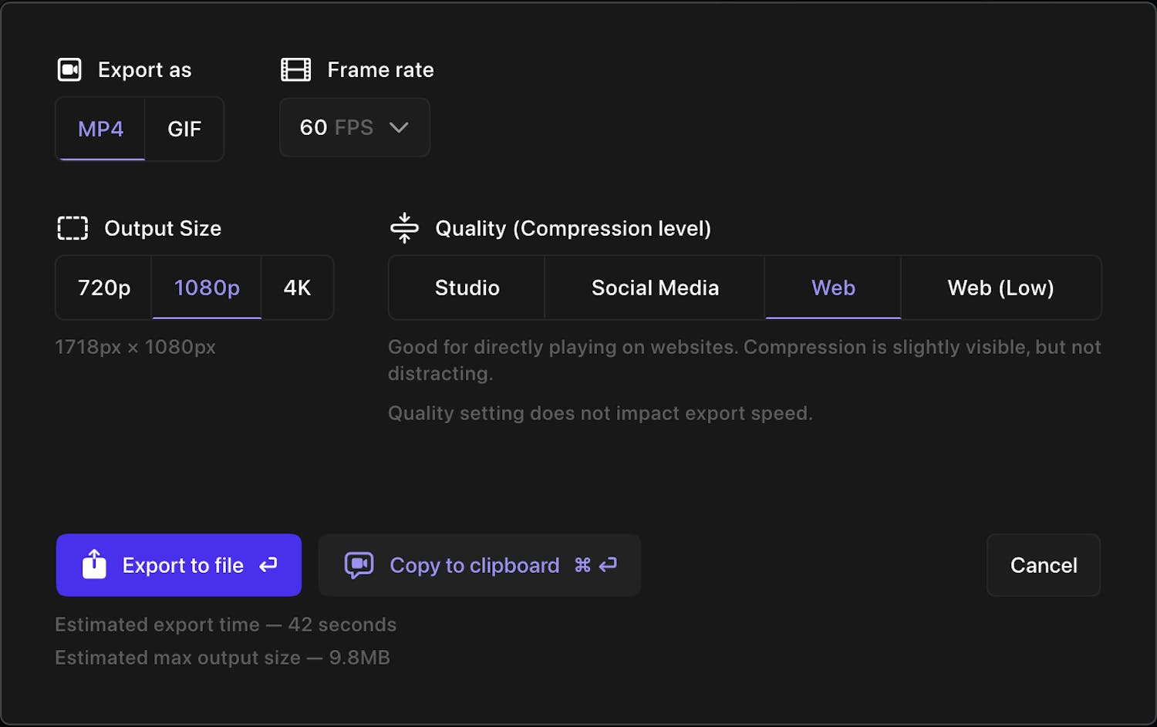Click the upload icon on Export to file
This screenshot has width=1157, height=727.
pyautogui.click(x=94, y=565)
